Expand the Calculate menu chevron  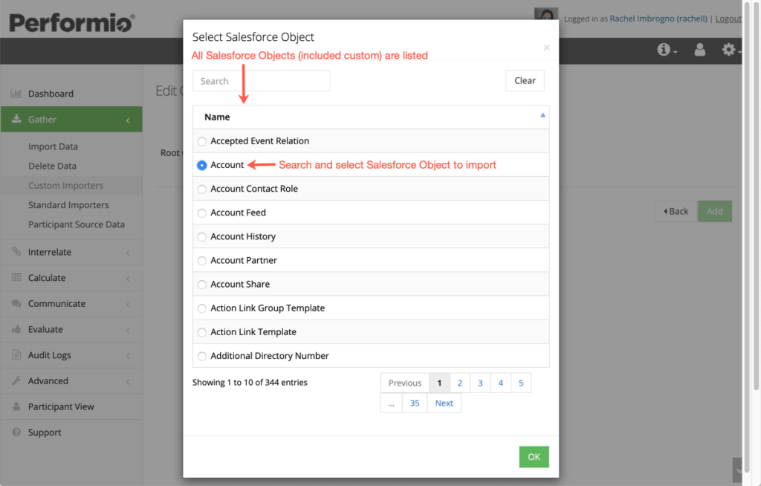click(128, 278)
